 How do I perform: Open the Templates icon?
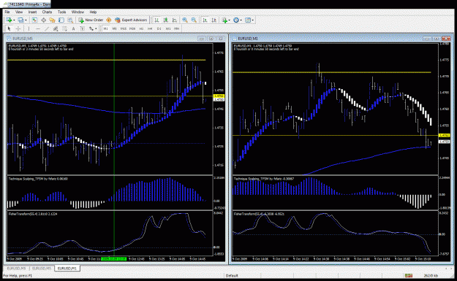pyautogui.click(x=248, y=20)
